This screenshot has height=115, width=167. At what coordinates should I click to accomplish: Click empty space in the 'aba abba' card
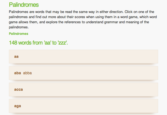coord(94,73)
